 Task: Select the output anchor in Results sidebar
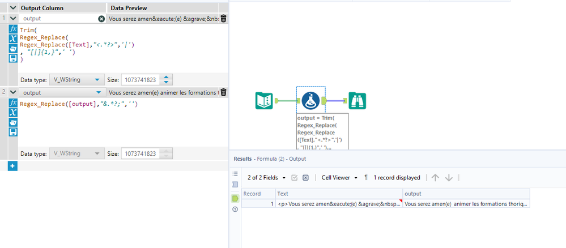coord(235,199)
